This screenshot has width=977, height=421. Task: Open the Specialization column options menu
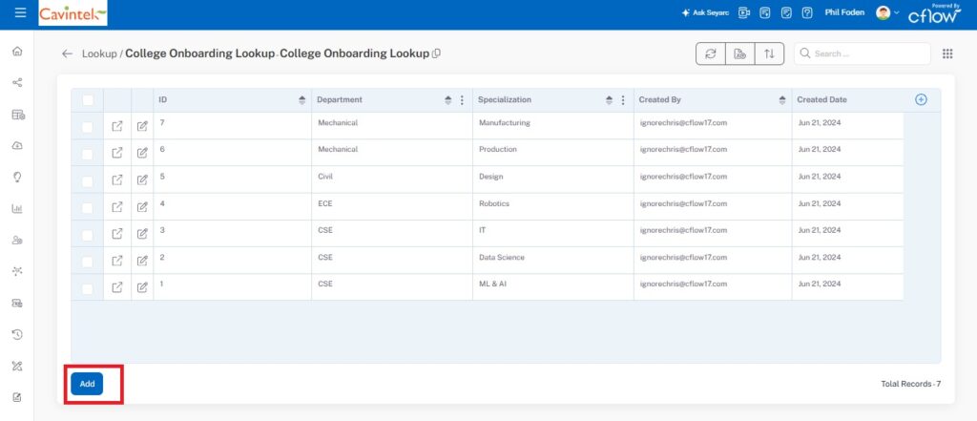point(623,100)
